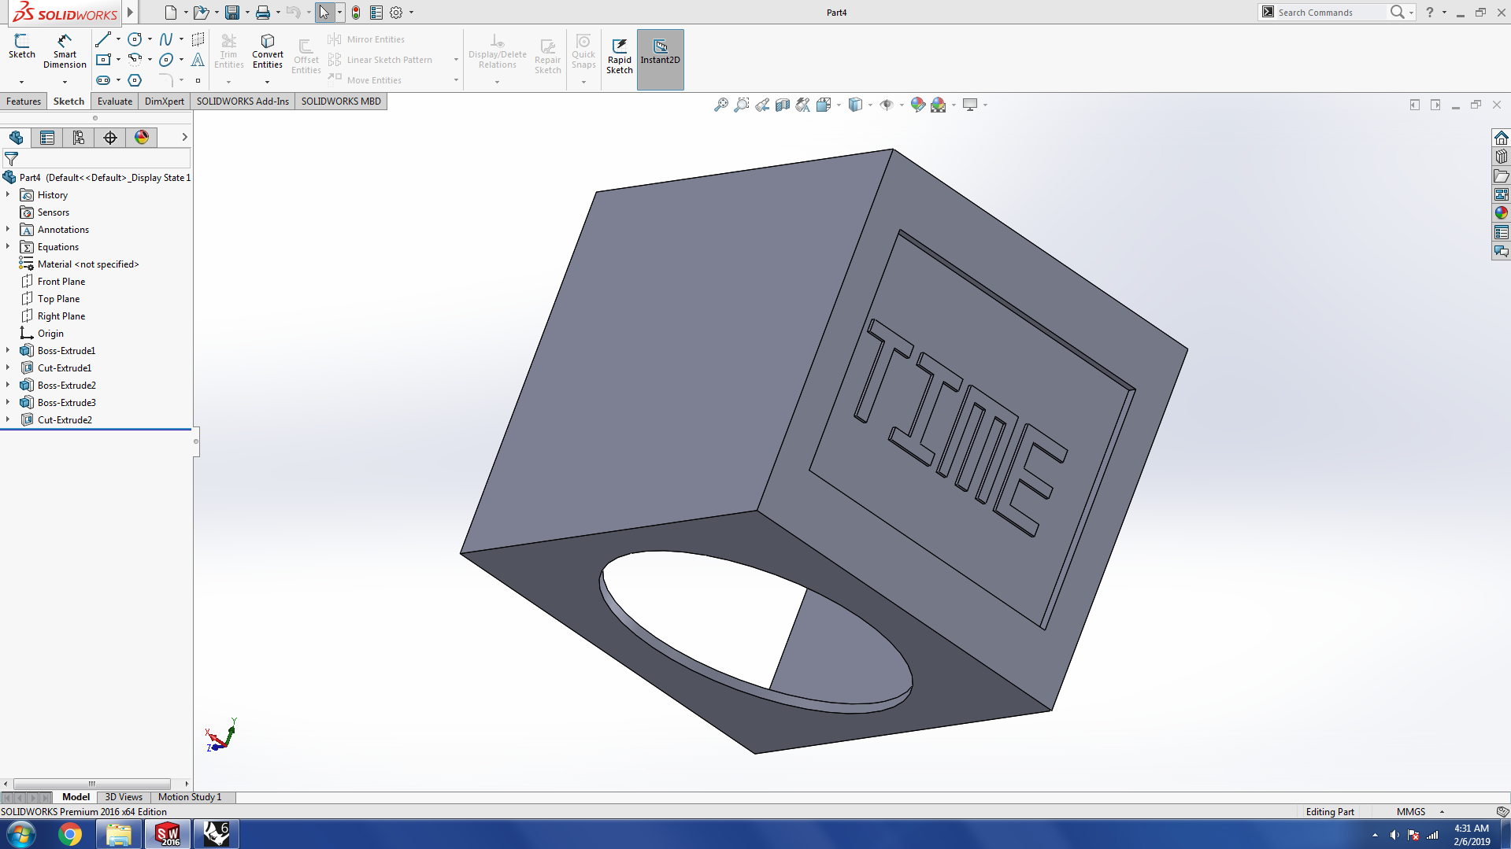This screenshot has height=849, width=1511.
Task: Open the SOLIDWORKS MBD tab
Action: [341, 102]
